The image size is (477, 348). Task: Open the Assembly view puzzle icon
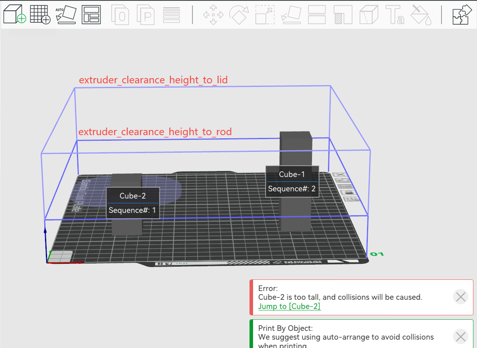click(462, 15)
